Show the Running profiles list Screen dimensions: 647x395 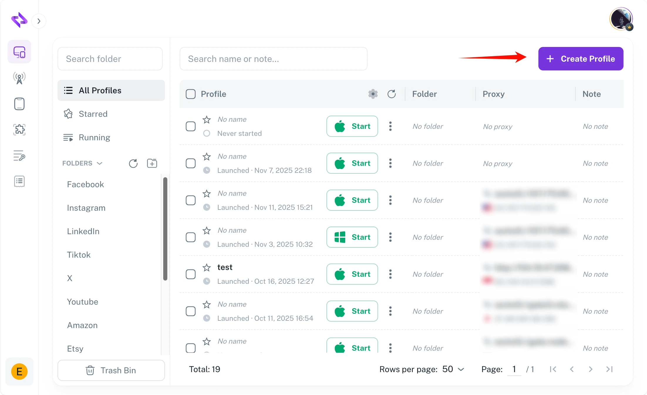pyautogui.click(x=94, y=137)
